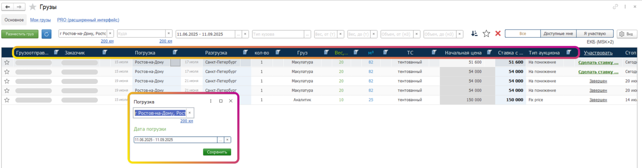642x168 pixels.
Task: Star the Аналитик cargo row
Action: tap(7, 100)
